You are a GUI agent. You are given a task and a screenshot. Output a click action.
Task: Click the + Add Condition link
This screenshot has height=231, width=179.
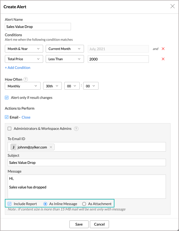(18, 68)
